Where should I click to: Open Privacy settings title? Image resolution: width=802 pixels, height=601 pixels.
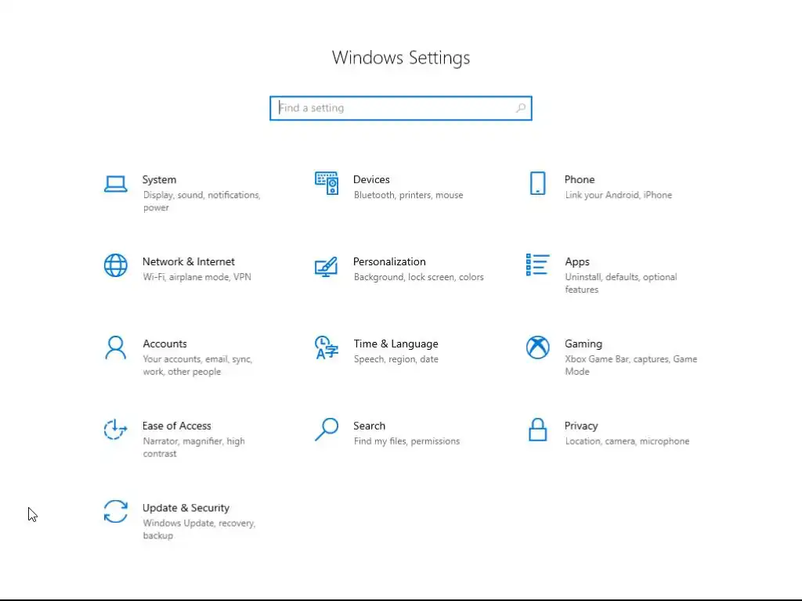coord(581,426)
